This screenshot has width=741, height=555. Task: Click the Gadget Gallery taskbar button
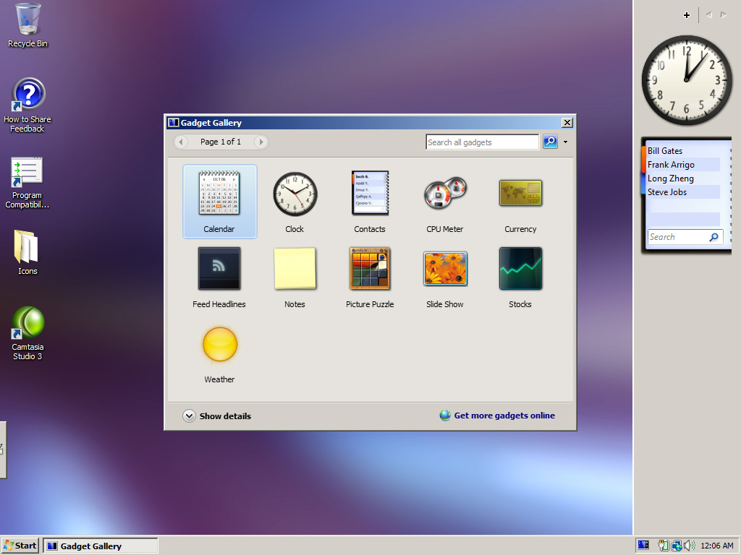(100, 545)
